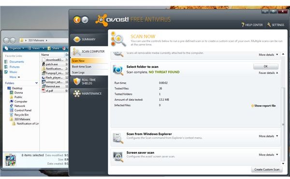Select Scan Now in sidebar

[89, 61]
